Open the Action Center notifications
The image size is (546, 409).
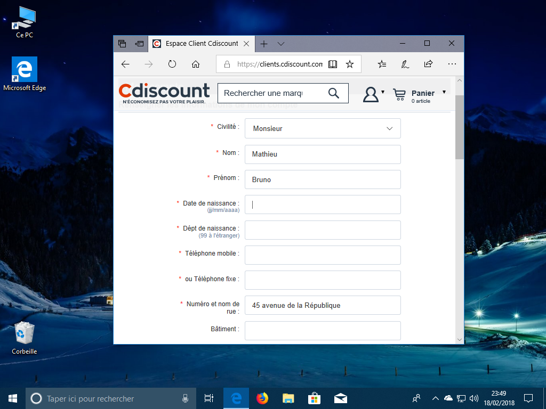pyautogui.click(x=528, y=398)
